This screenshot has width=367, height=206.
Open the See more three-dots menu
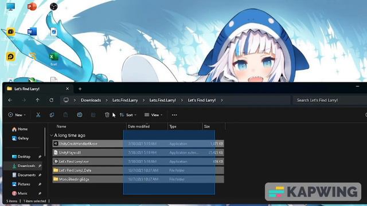[x=174, y=115]
